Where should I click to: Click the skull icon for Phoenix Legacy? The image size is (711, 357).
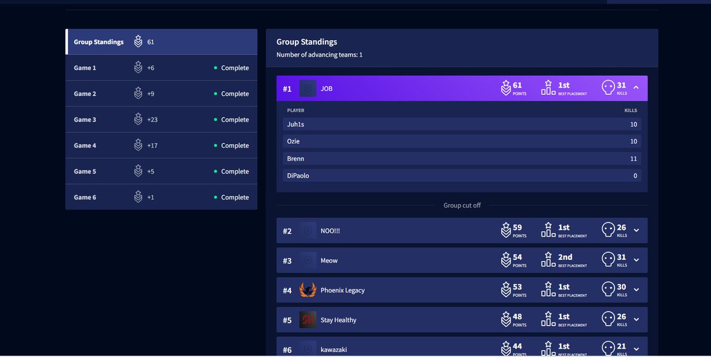coord(608,289)
